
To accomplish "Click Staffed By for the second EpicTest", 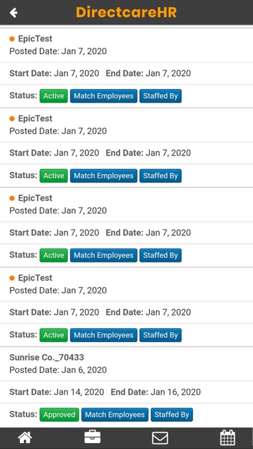I will click(x=161, y=175).
